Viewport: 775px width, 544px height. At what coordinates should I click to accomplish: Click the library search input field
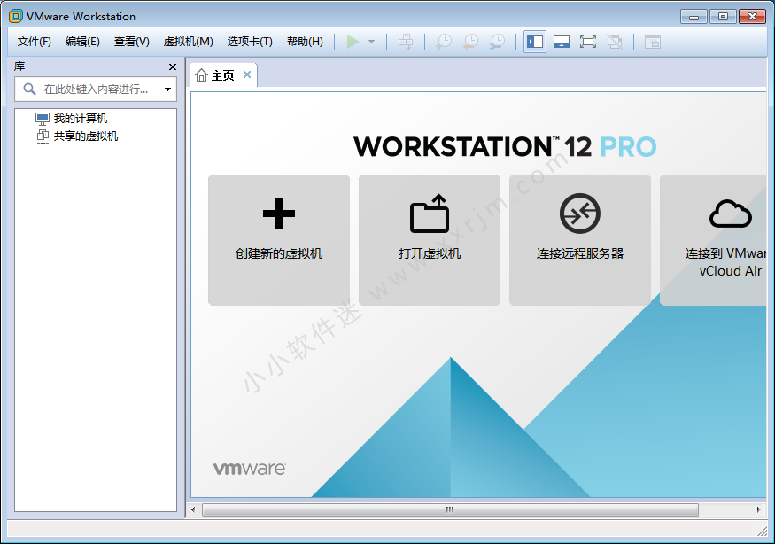pyautogui.click(x=96, y=89)
